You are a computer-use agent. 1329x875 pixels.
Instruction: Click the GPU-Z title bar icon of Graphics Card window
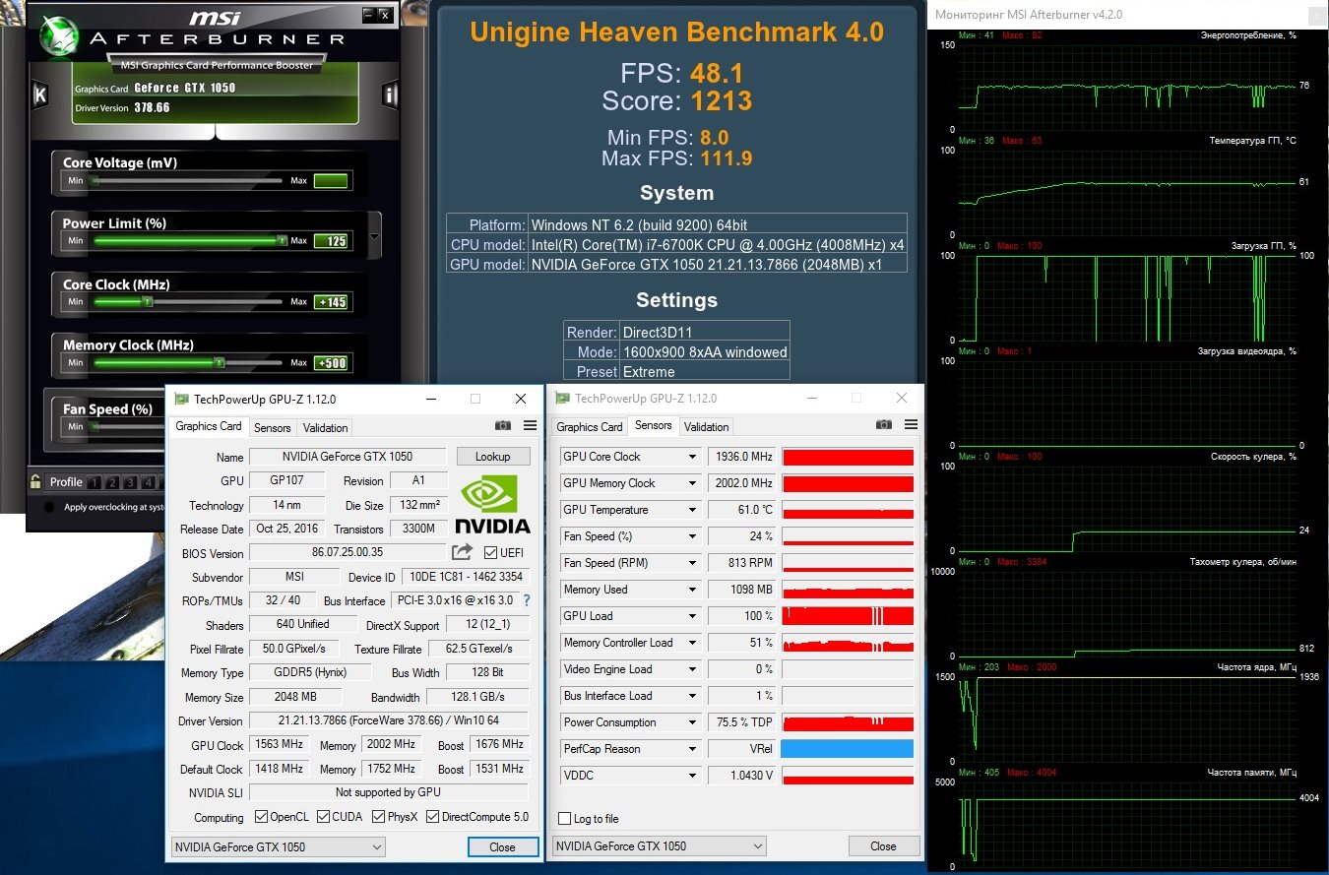[181, 399]
